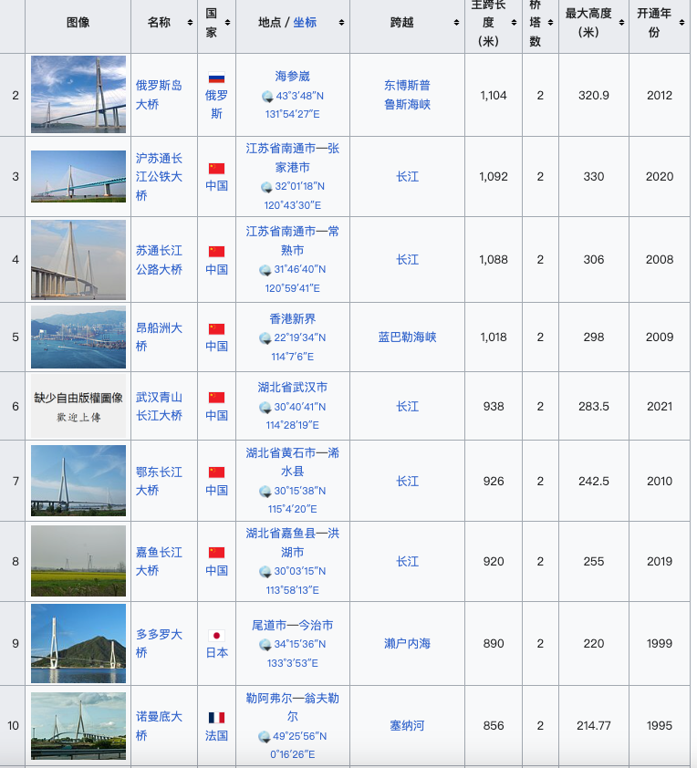Open 诺曼底大桥 photo thumbnail
This screenshot has width=697, height=768.
pos(78,726)
